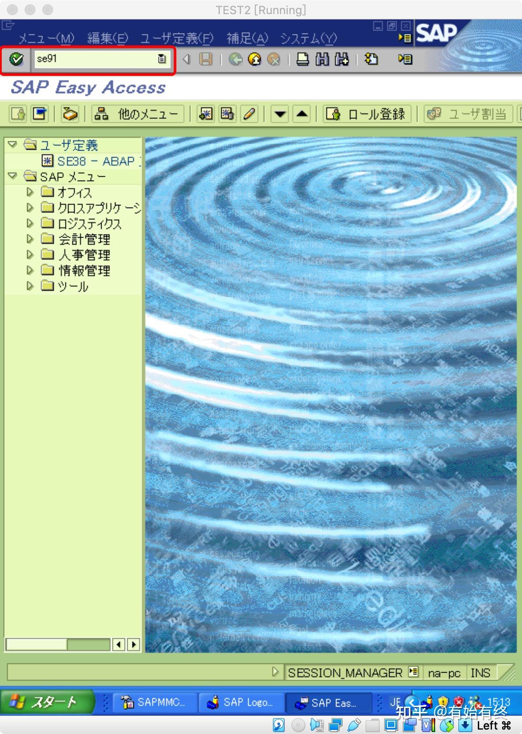
Task: Click the 他のメニュー button
Action: (138, 114)
